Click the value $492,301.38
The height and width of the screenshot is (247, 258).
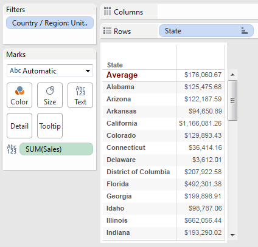pos(203,184)
